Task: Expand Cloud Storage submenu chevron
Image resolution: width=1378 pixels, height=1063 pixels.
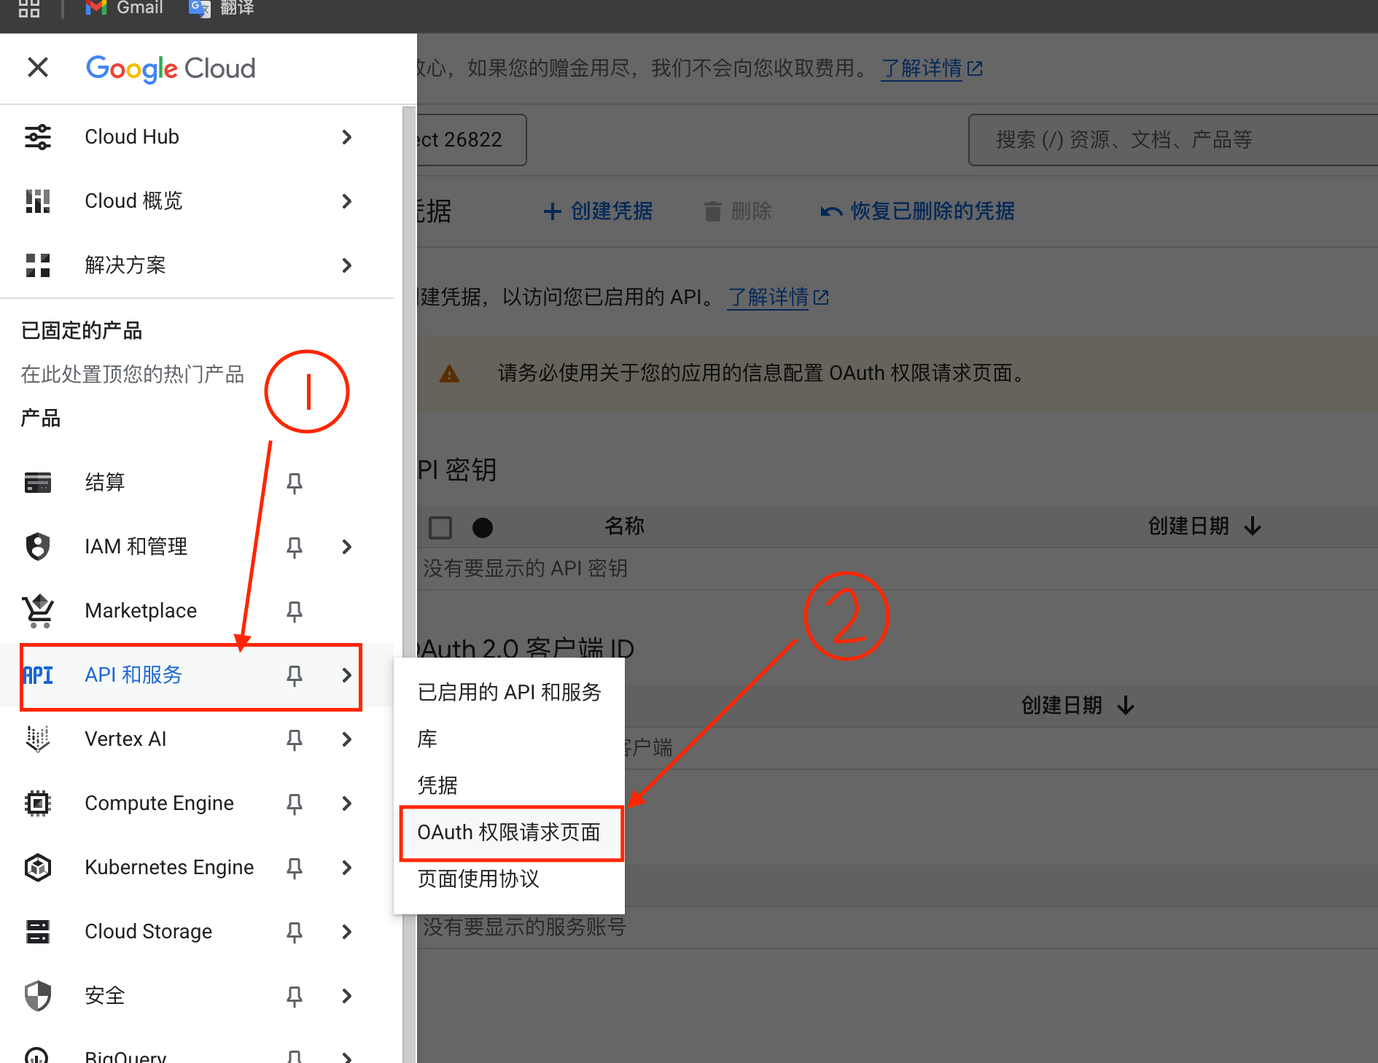Action: [x=347, y=932]
